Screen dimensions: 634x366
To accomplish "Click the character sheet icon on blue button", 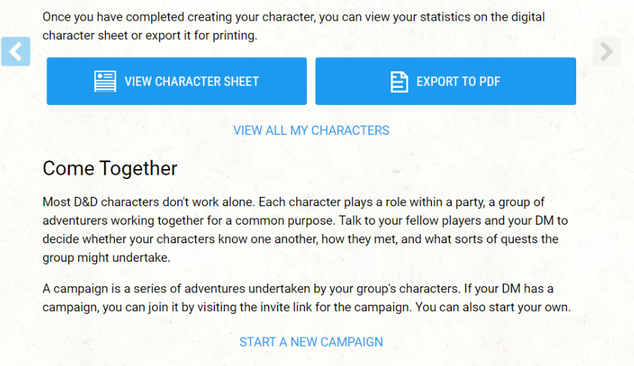I will point(105,81).
